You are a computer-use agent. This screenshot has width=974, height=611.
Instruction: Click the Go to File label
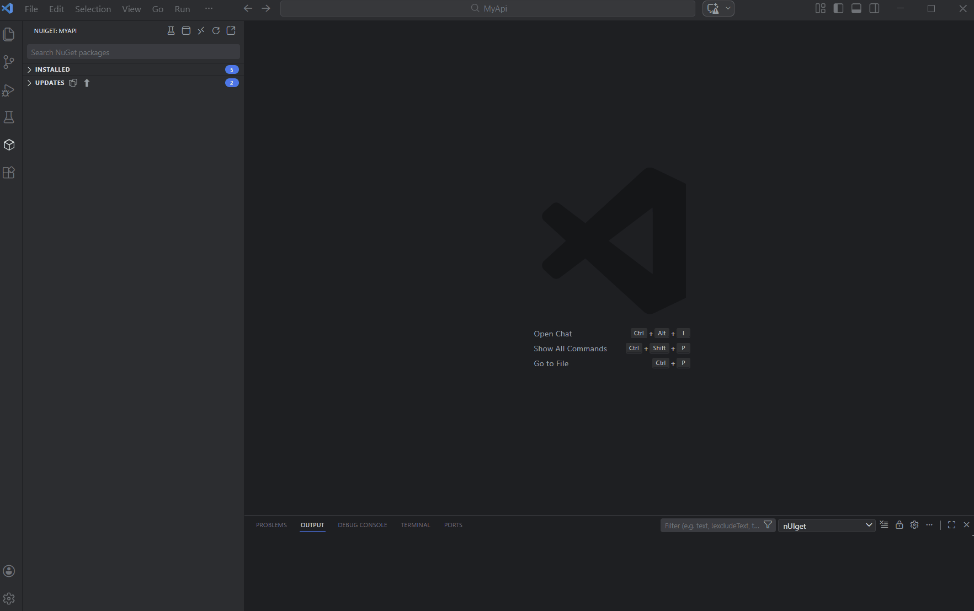coord(551,363)
